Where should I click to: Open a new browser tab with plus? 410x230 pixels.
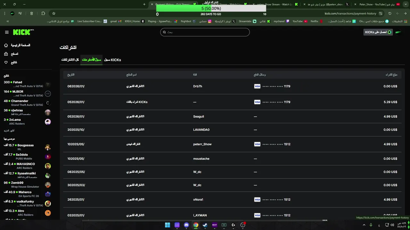[x=144, y=4]
